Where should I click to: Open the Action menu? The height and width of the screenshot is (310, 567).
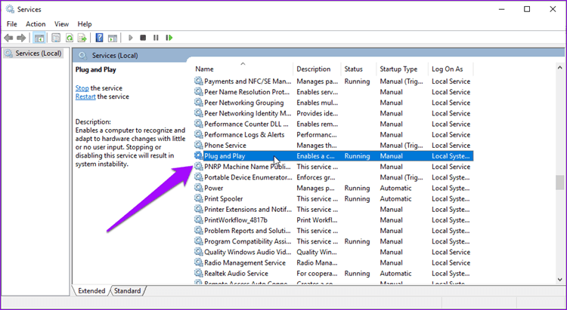pyautogui.click(x=36, y=24)
